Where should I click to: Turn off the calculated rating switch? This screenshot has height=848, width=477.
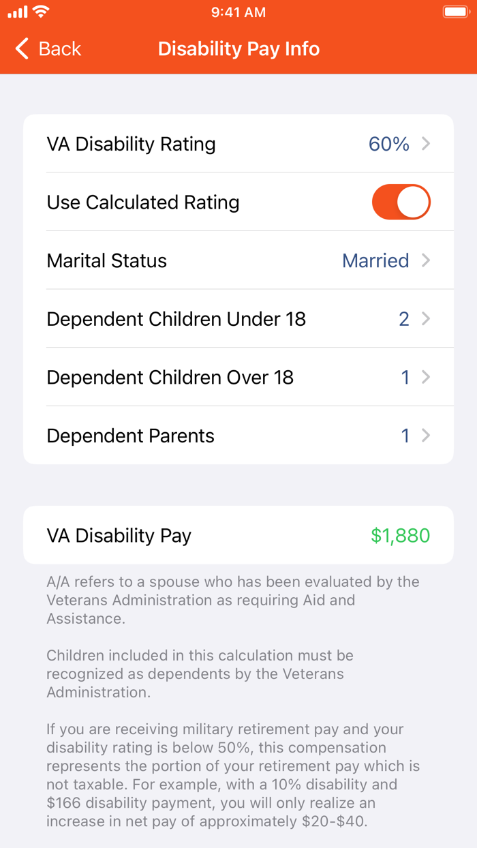pos(401,202)
